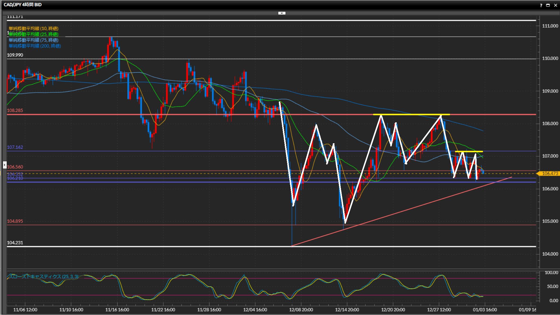Click the current price tag 106.473

pyautogui.click(x=549, y=174)
